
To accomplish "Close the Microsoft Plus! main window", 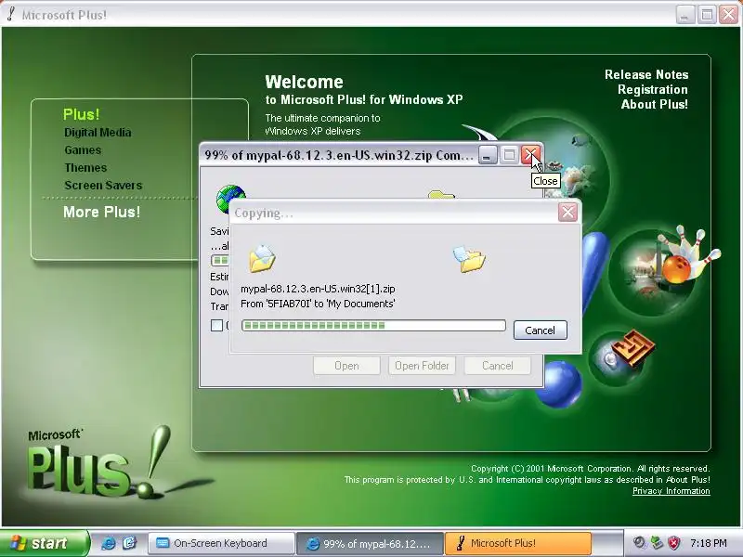I will click(x=729, y=15).
